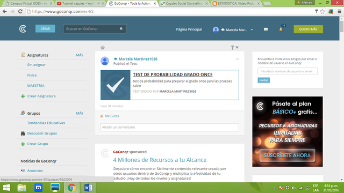The width and height of the screenshot is (344, 193).
Task: Switch to Campus Virtual UDES tab
Action: [28, 4]
